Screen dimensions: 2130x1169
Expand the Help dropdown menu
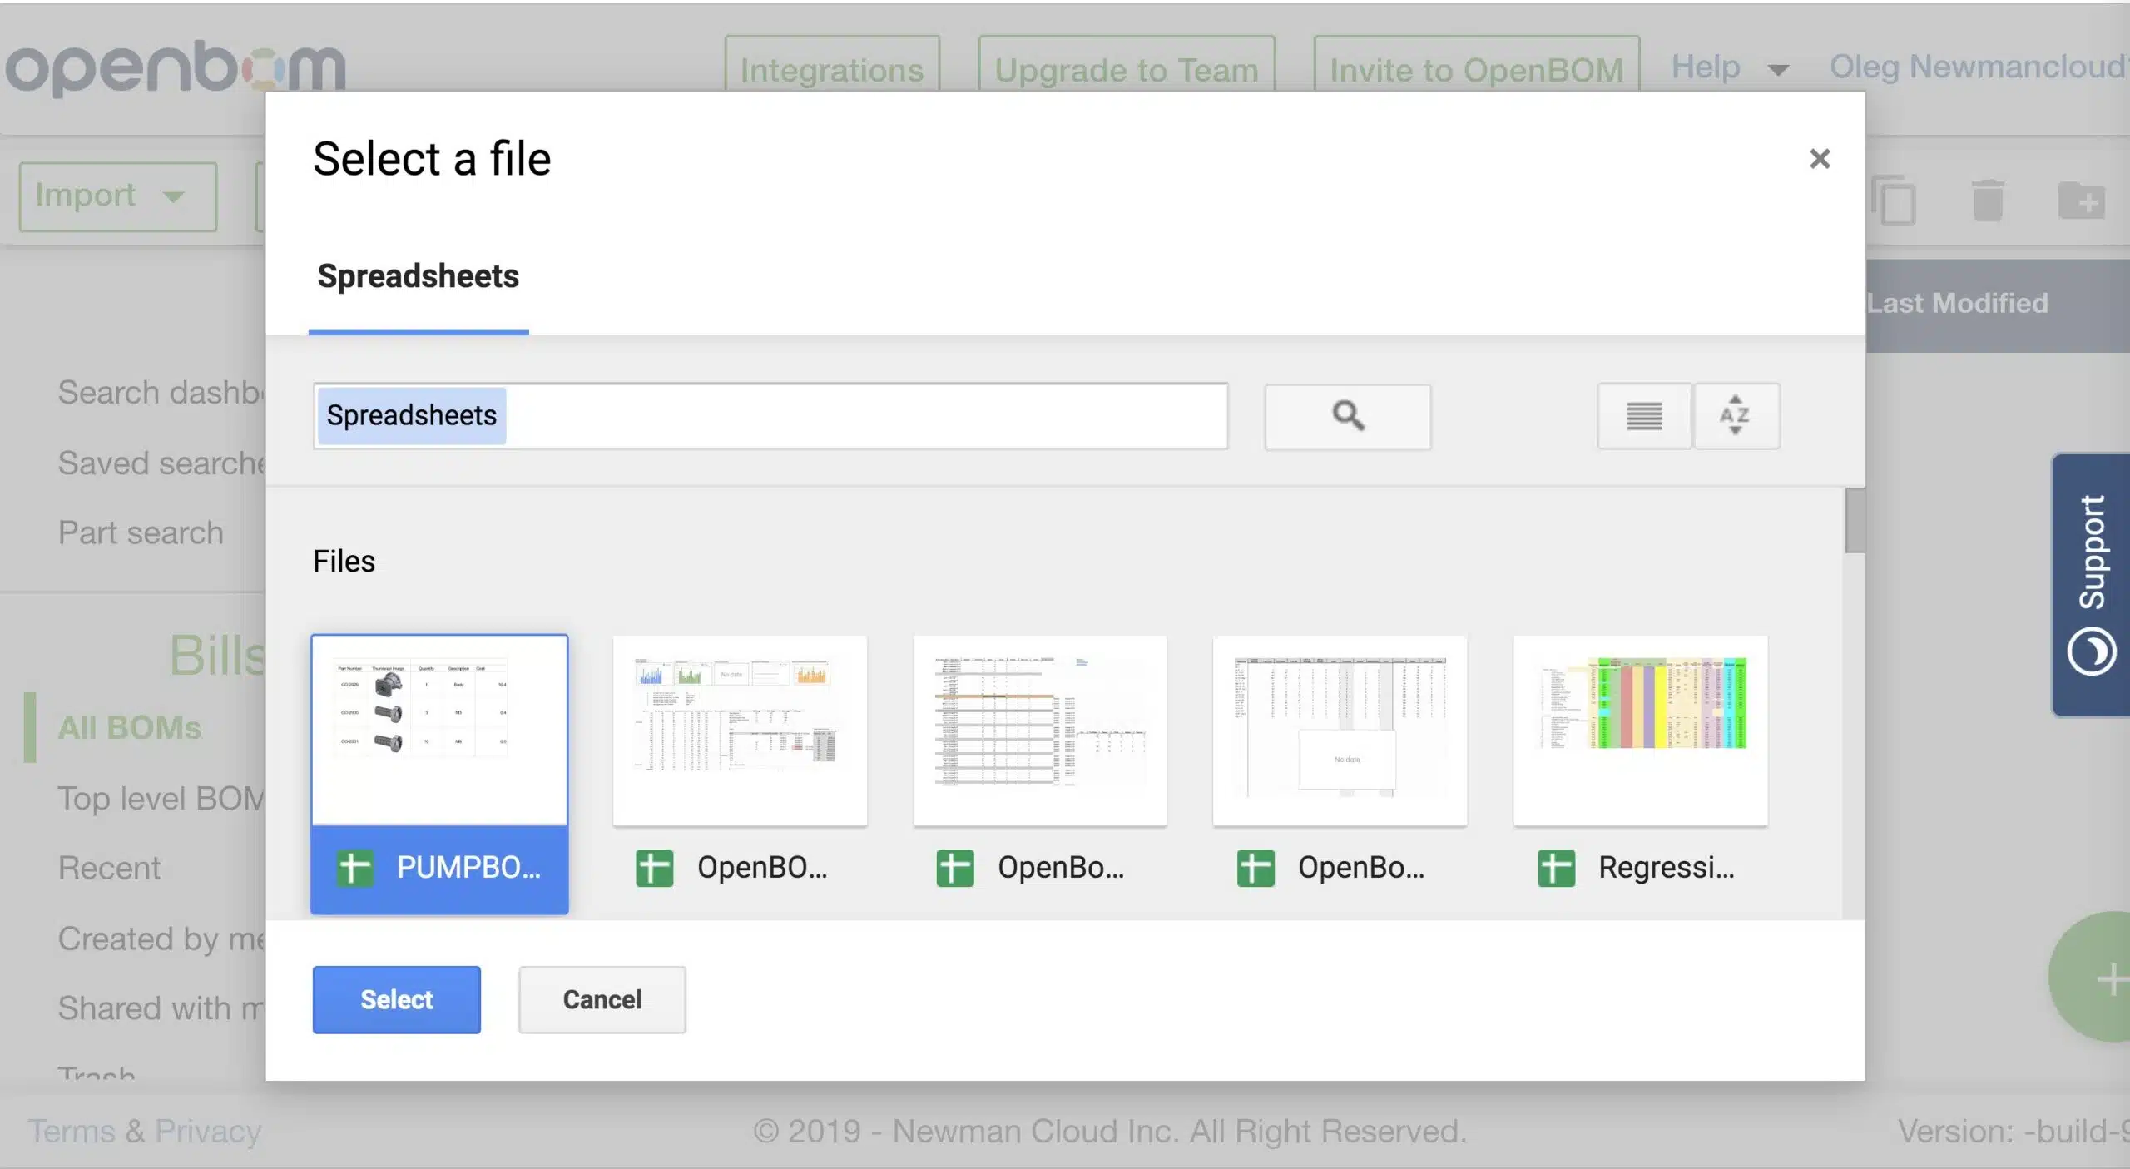coord(1730,67)
